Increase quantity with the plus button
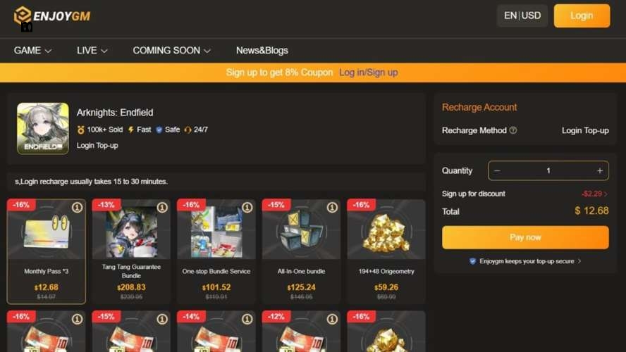This screenshot has width=626, height=352. (600, 170)
